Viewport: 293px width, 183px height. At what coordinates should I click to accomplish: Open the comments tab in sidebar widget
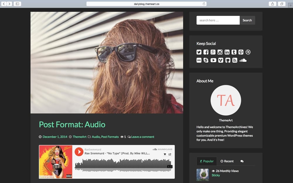(242, 161)
